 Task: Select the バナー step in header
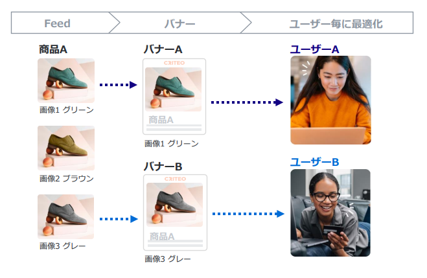coord(179,23)
